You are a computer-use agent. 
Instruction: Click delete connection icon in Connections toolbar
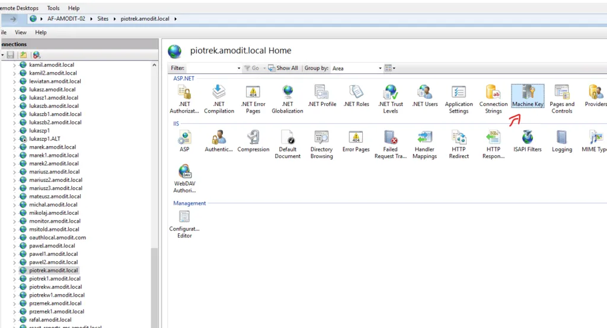pos(36,55)
